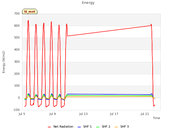The image size is (177, 132).
Task: Toggle SHF 1 series in legend
Action: pyautogui.click(x=85, y=127)
